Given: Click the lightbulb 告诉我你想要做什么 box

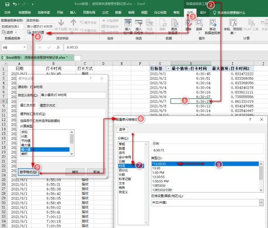Looking at the screenshot, I should click(229, 13).
